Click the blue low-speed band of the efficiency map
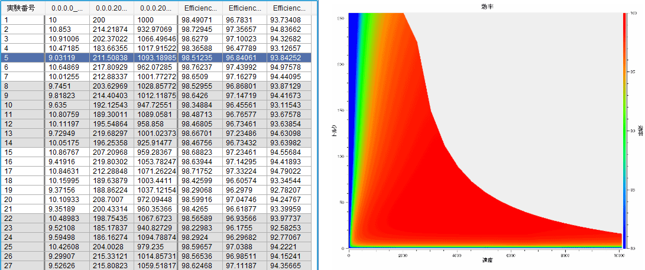 pyautogui.click(x=353, y=89)
